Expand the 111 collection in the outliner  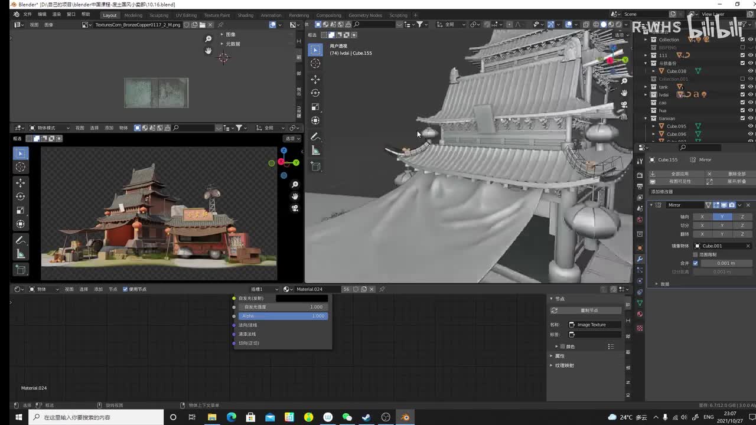point(646,55)
